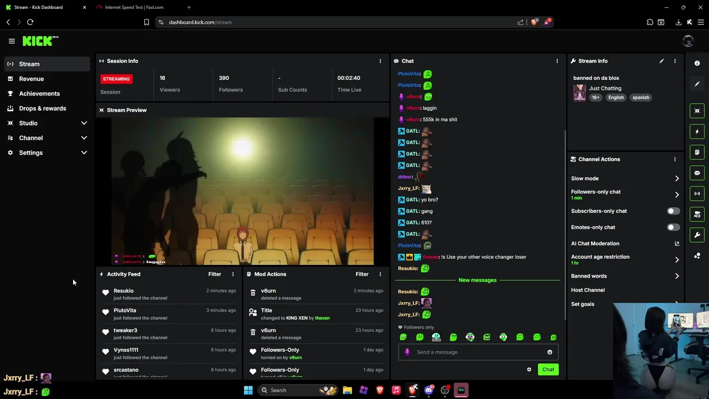Bookmark this page icon in address bar
The height and width of the screenshot is (399, 709).
146,22
